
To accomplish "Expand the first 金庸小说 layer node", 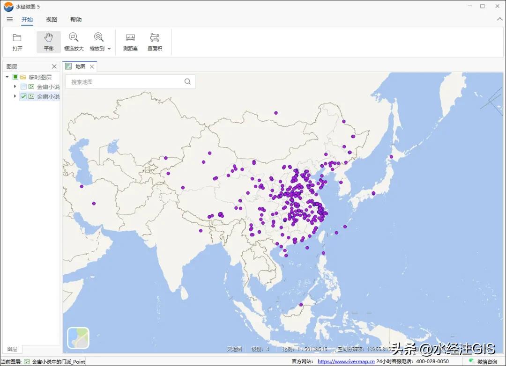I will [15, 87].
